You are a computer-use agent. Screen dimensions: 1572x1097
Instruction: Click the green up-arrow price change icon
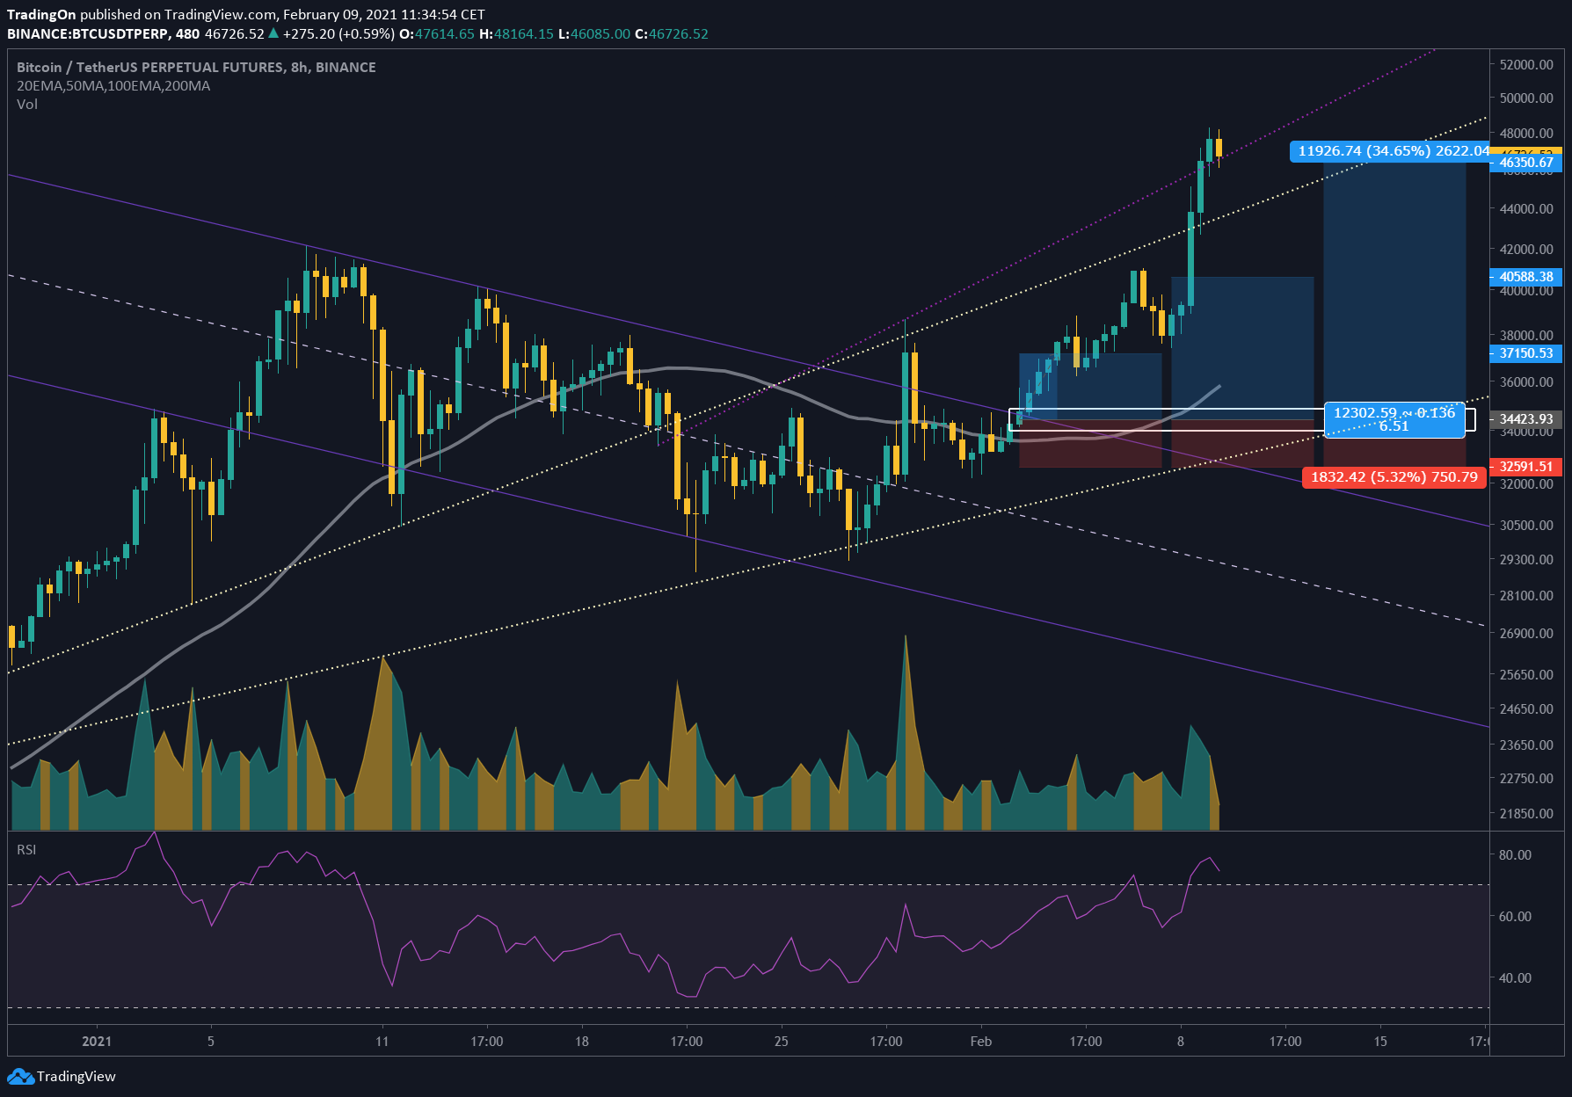click(273, 33)
